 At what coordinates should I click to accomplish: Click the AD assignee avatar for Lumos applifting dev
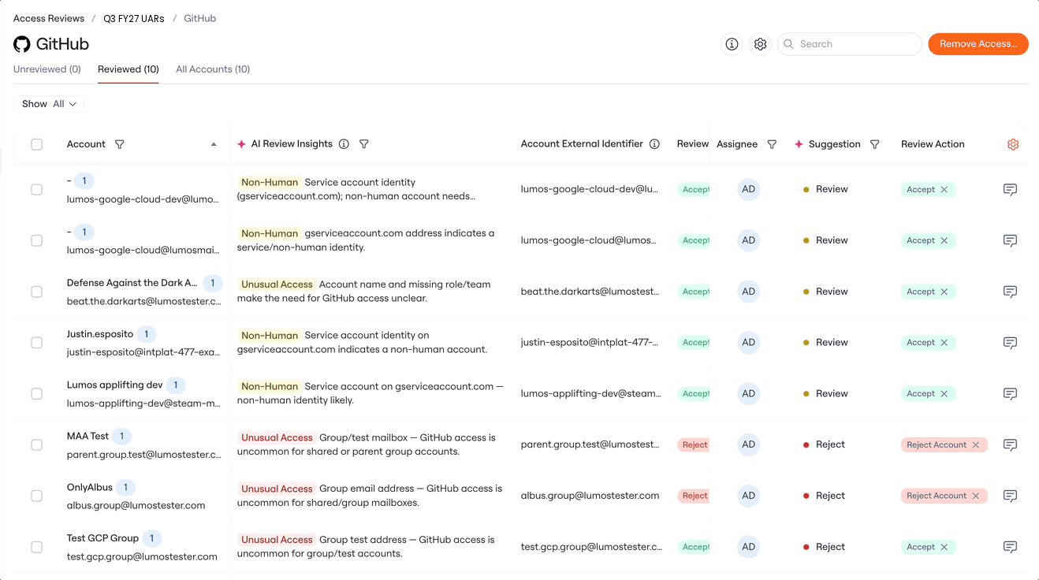pos(749,394)
